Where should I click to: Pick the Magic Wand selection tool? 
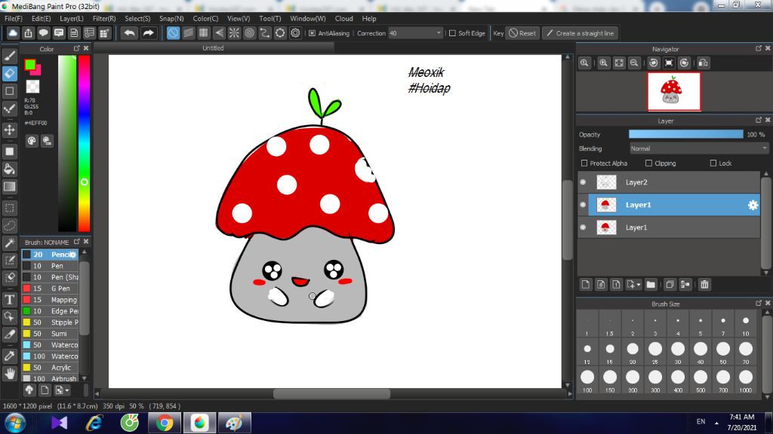coord(10,243)
